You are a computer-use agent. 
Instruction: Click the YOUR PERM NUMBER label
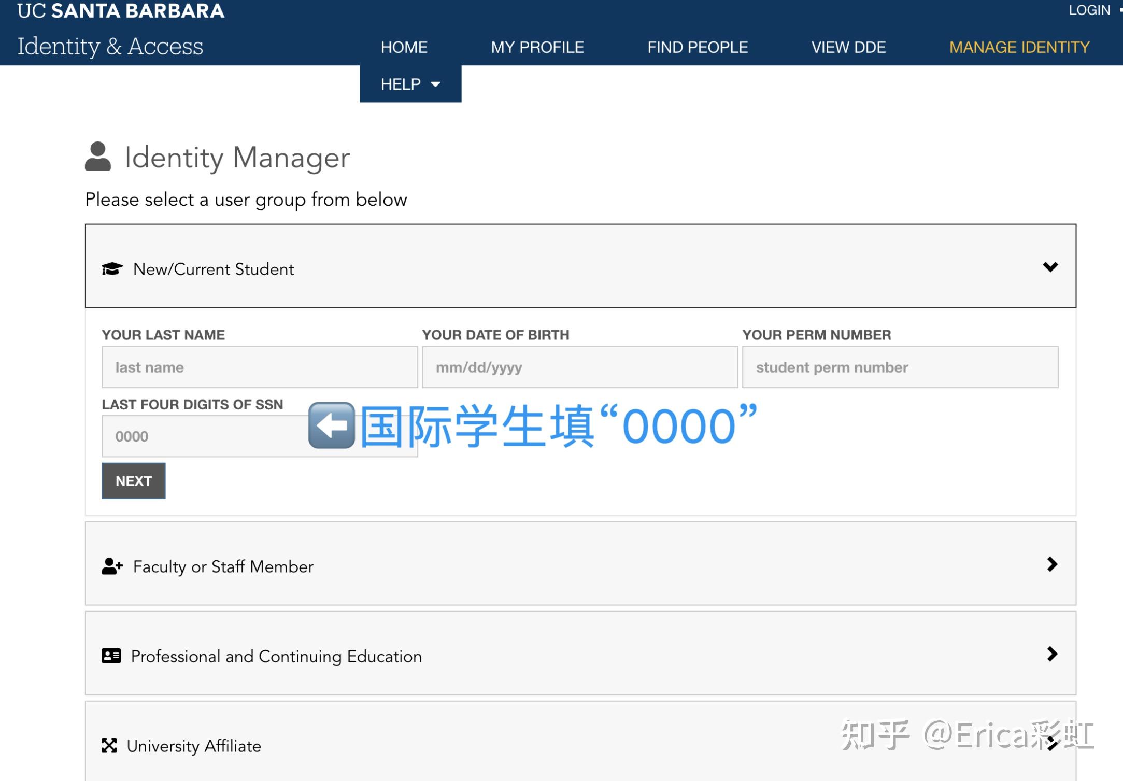click(817, 335)
